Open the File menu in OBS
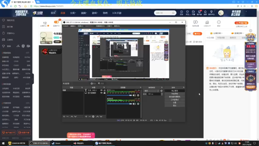 [x=66, y=26]
